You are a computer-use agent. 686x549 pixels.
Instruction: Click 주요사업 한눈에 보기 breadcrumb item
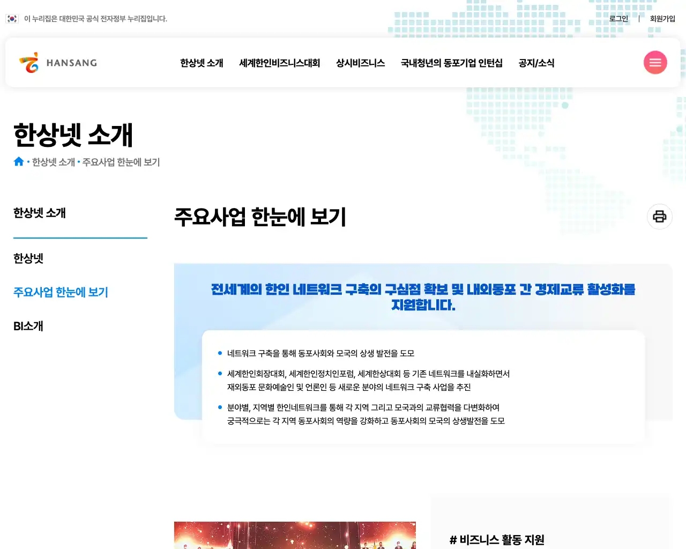(121, 162)
